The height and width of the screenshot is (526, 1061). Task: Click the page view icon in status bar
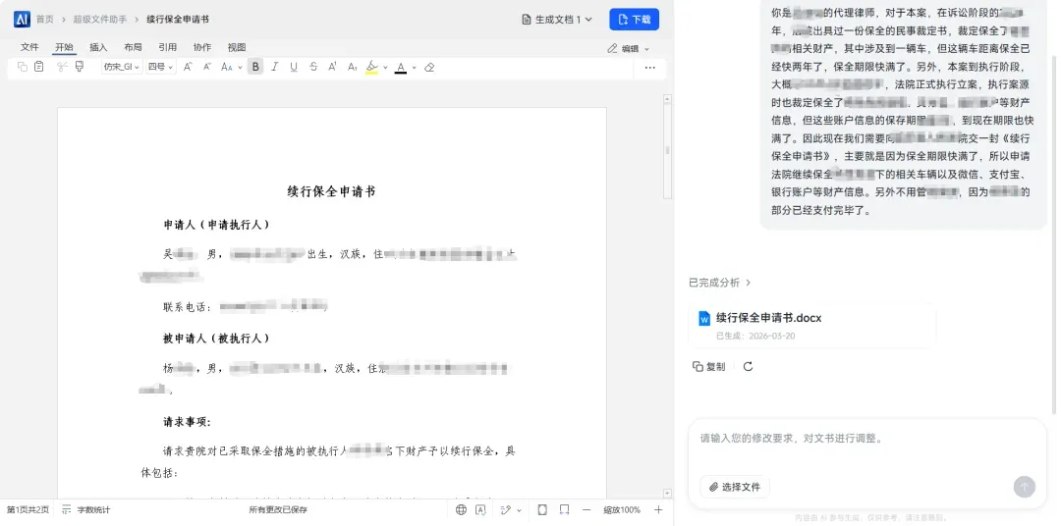pyautogui.click(x=542, y=509)
